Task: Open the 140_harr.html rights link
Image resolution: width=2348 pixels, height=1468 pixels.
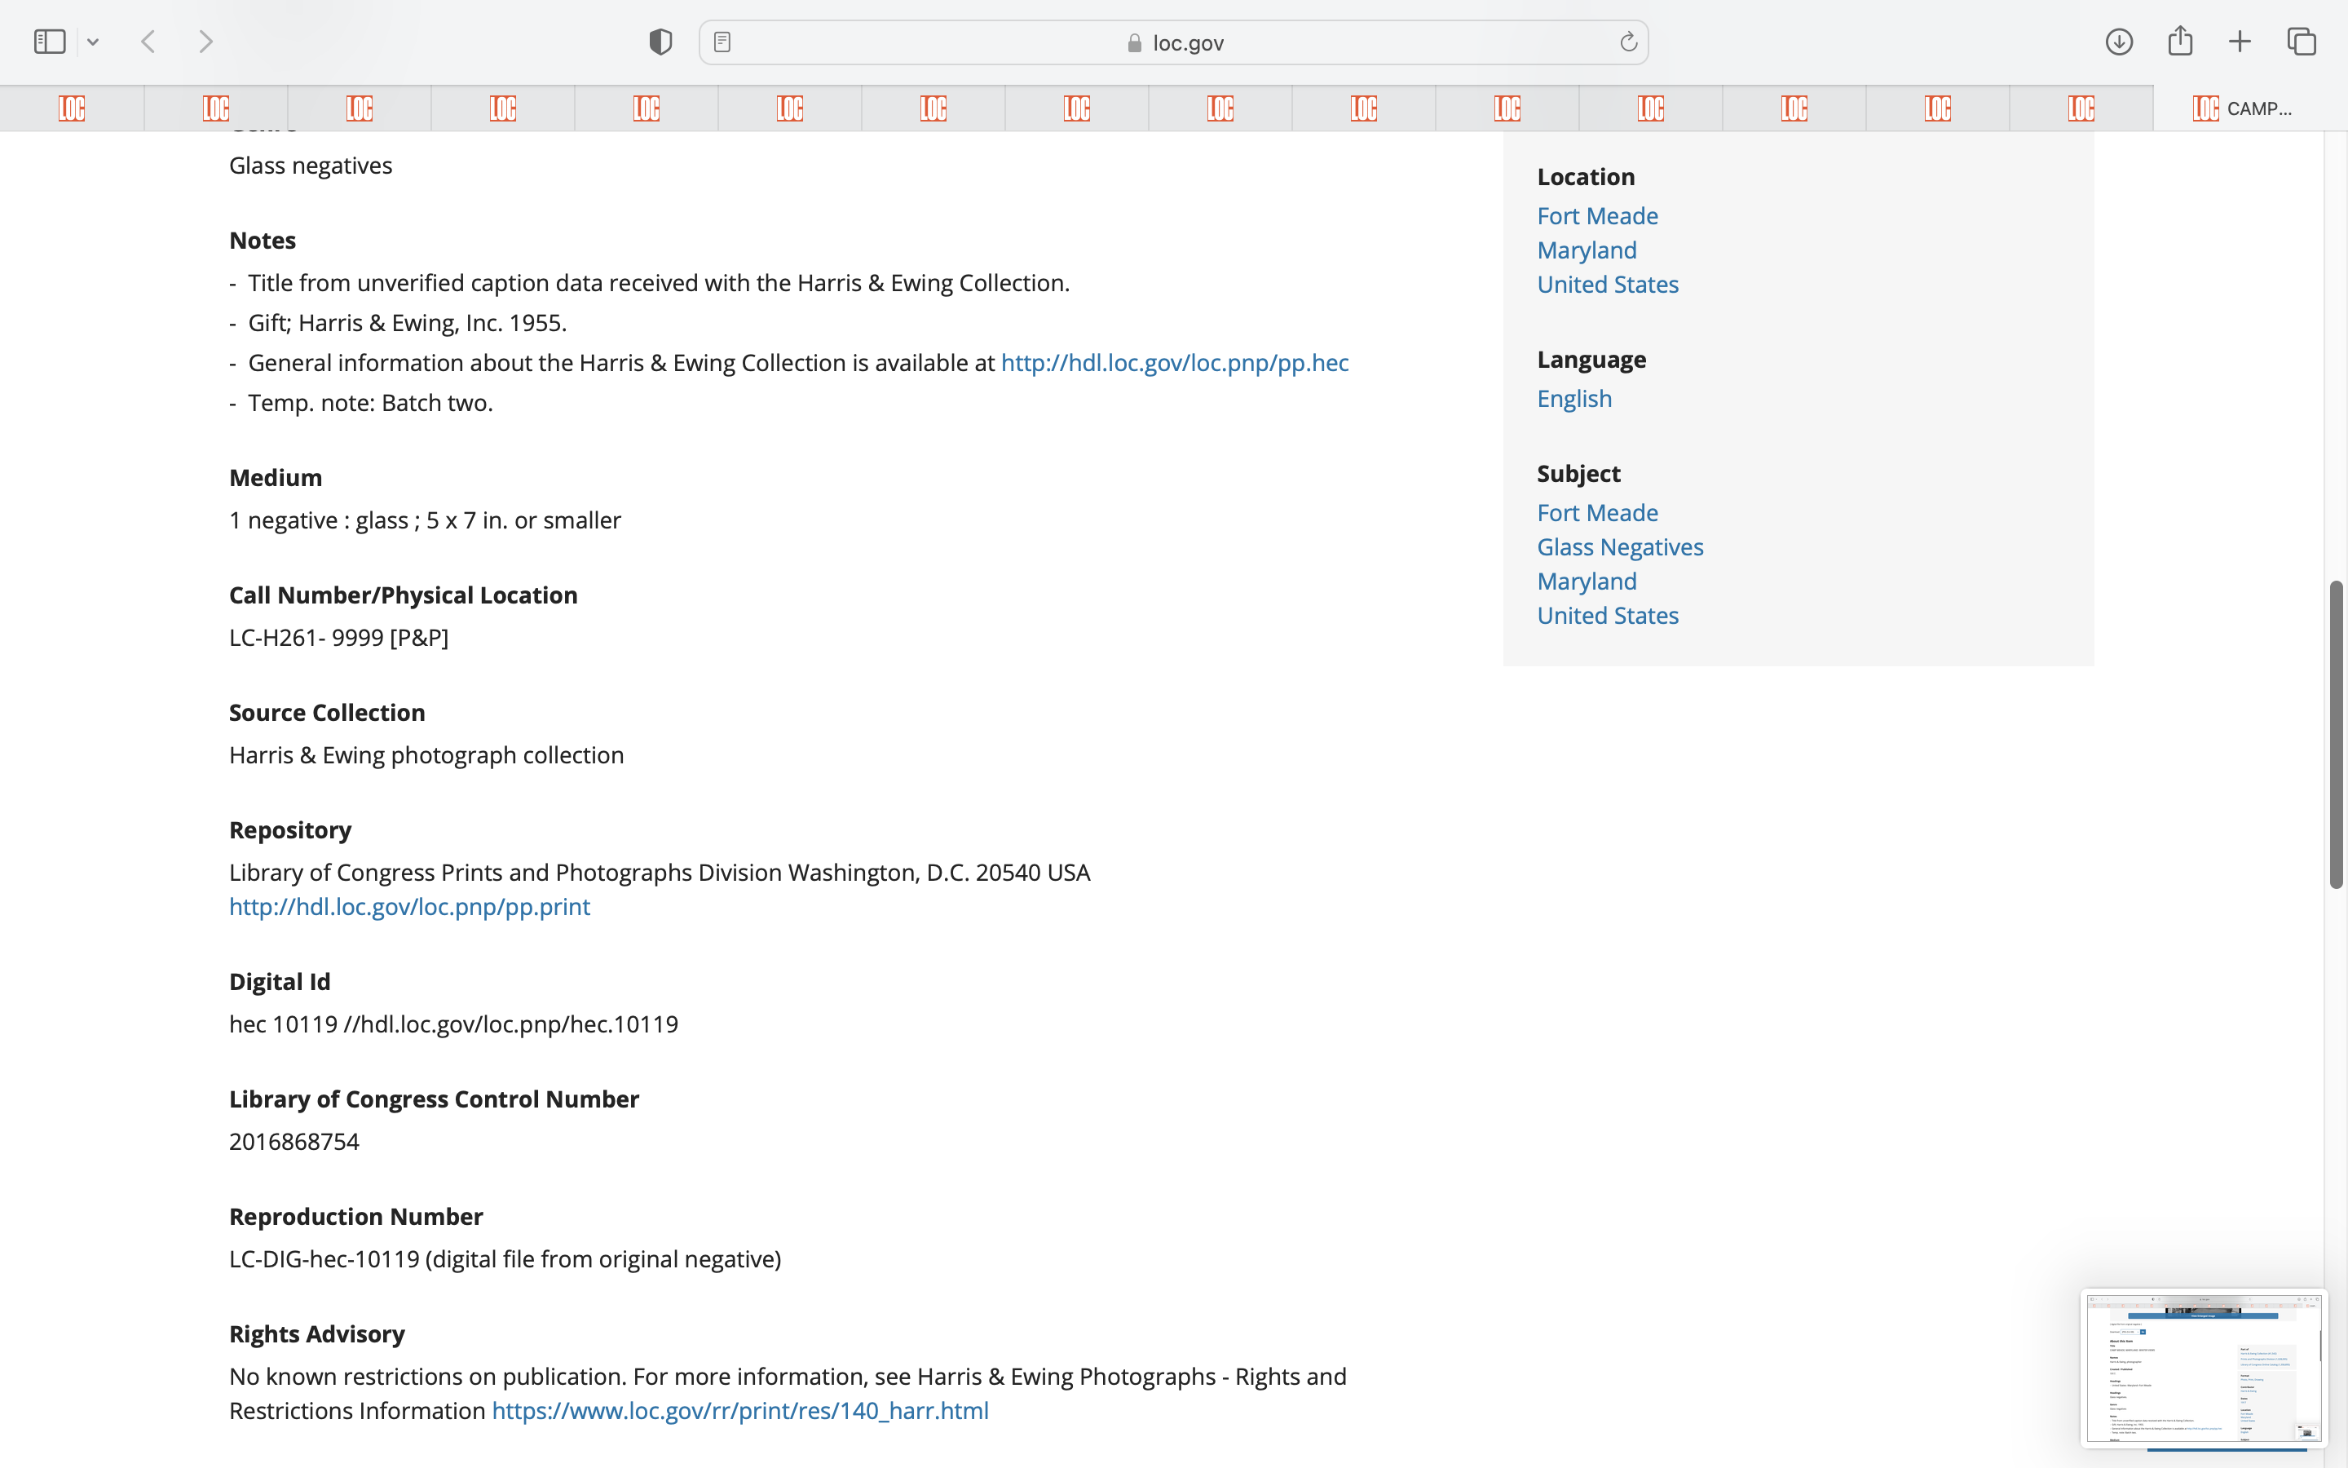Action: [739, 1411]
